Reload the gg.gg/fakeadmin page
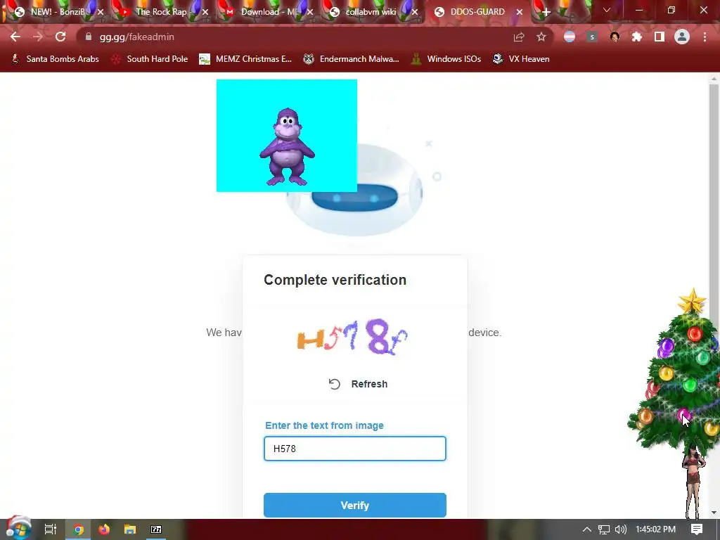This screenshot has width=720, height=540. pyautogui.click(x=60, y=37)
